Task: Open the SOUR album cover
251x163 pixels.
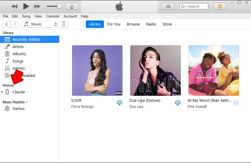Action: 97,71
